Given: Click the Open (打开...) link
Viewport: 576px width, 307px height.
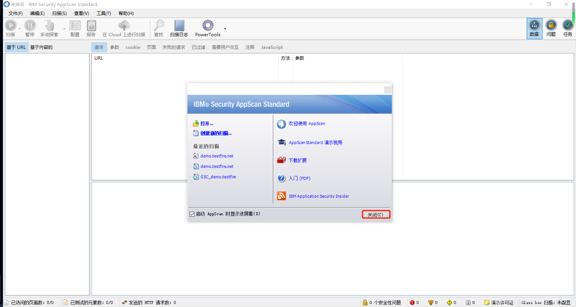Looking at the screenshot, I should pyautogui.click(x=207, y=123).
